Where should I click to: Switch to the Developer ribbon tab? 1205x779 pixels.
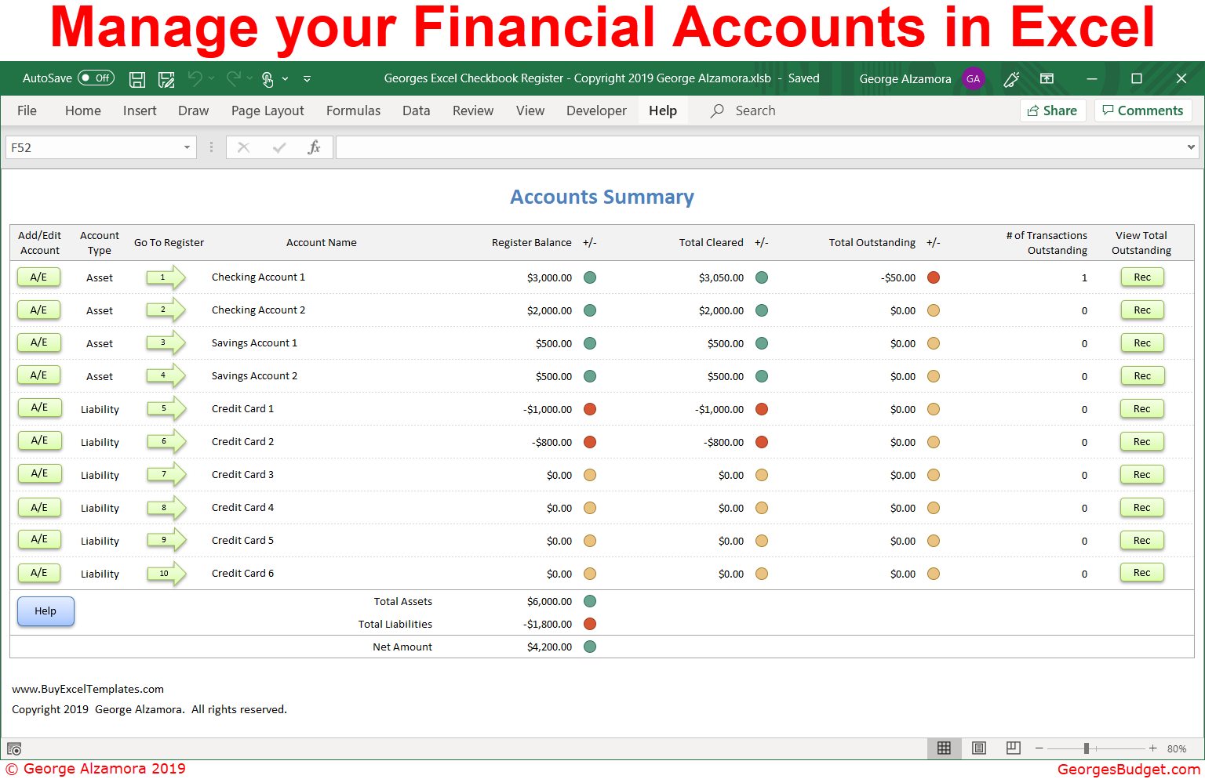[x=596, y=111]
